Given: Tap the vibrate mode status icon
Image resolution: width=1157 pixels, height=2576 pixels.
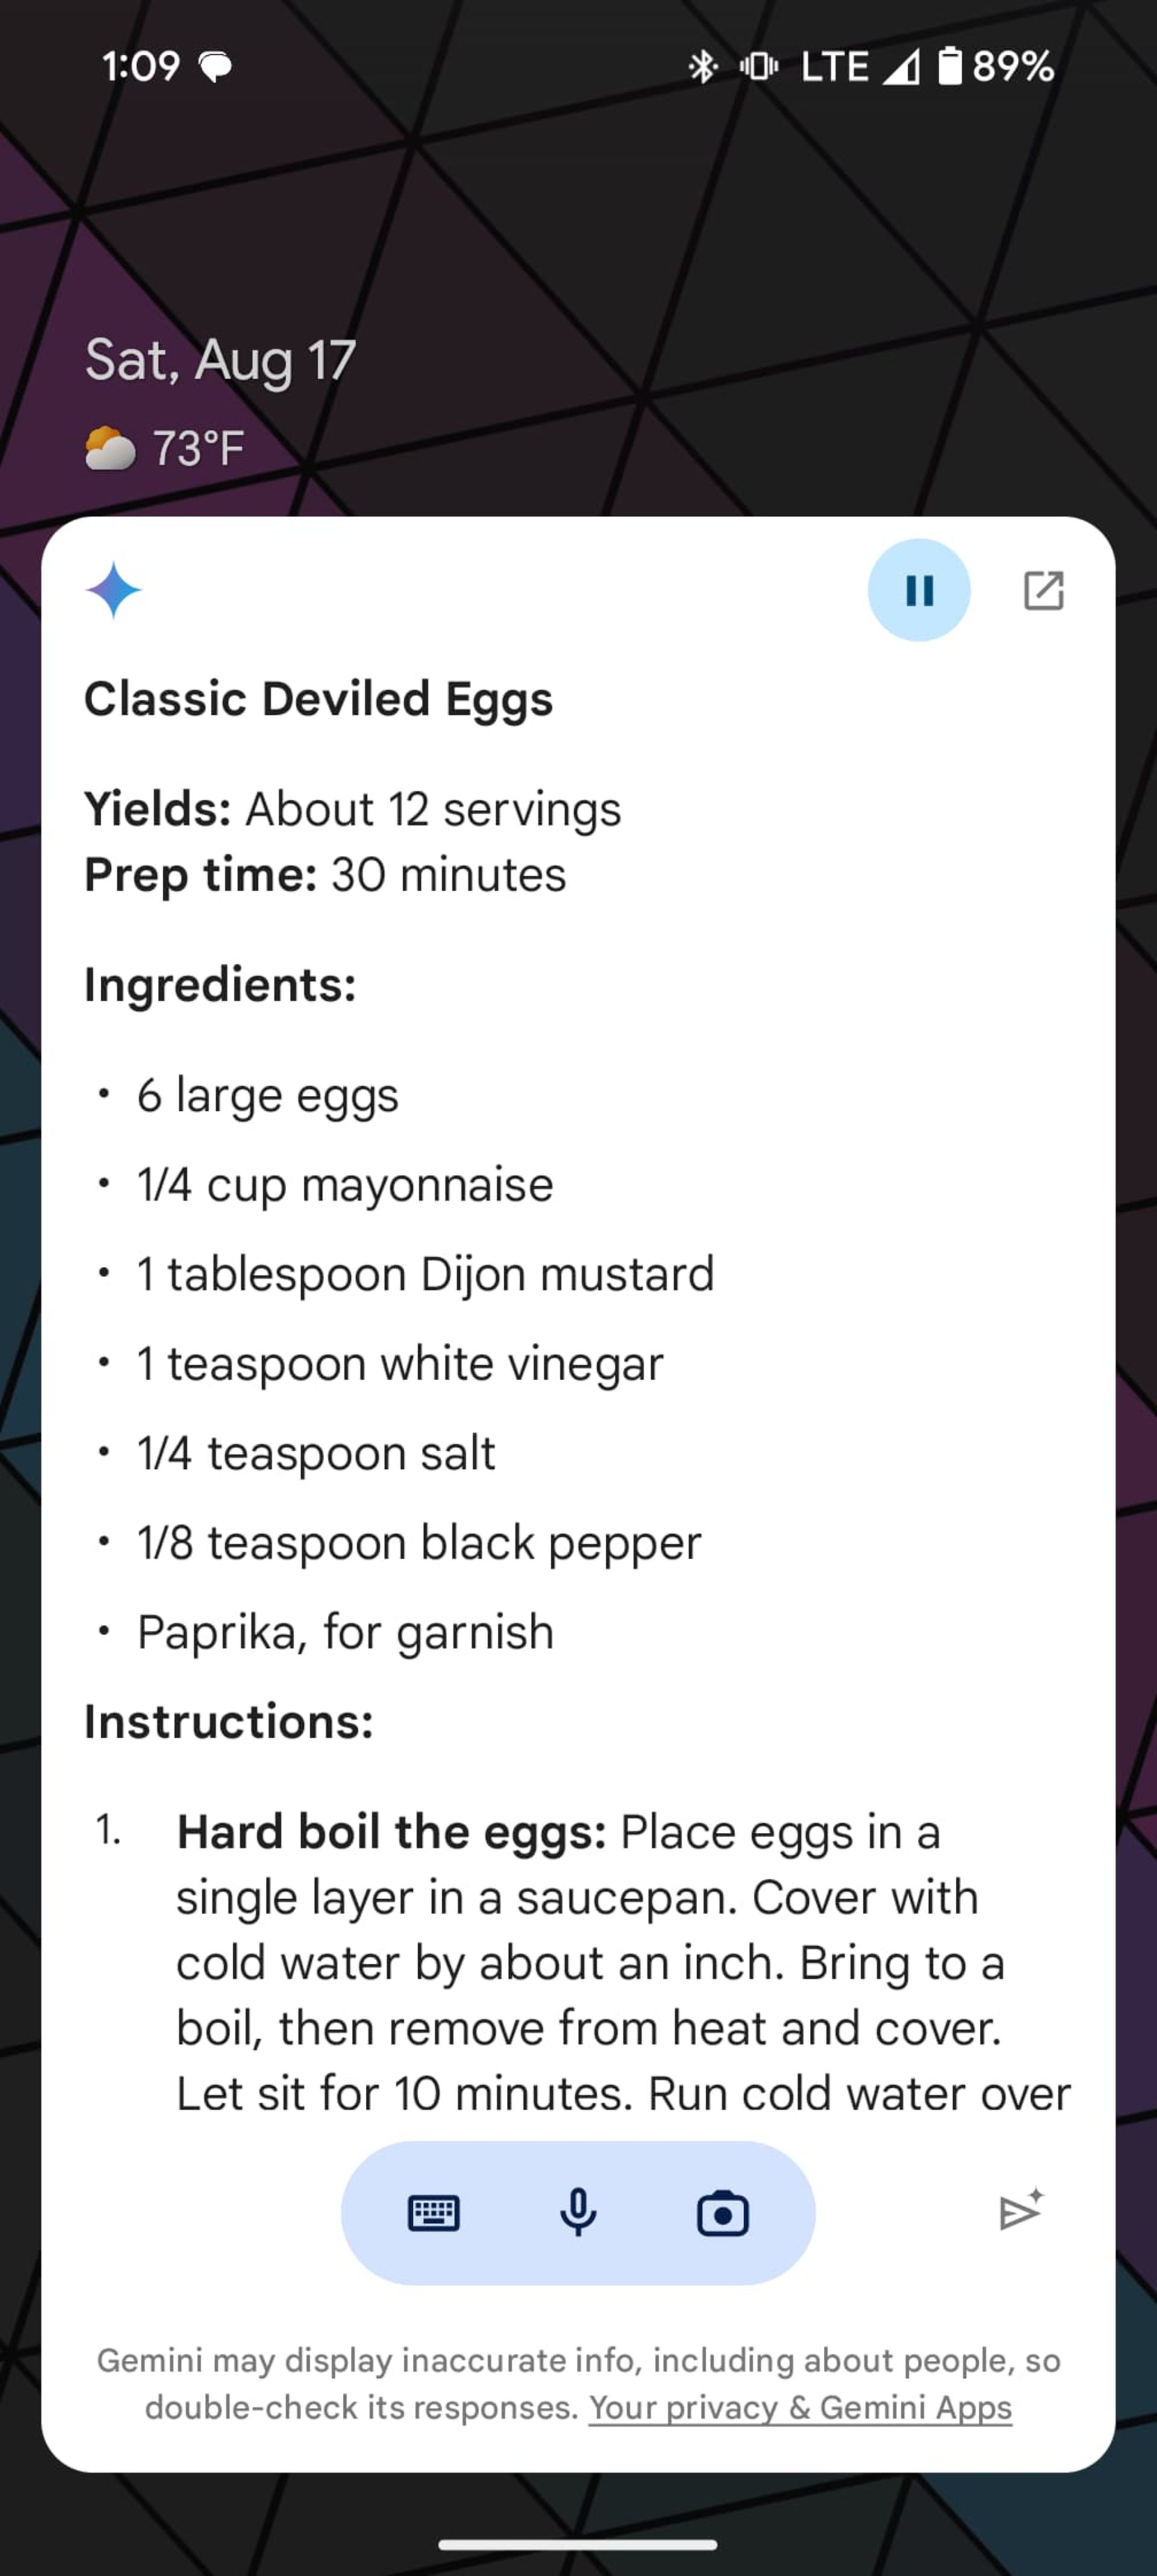Looking at the screenshot, I should click(x=759, y=67).
